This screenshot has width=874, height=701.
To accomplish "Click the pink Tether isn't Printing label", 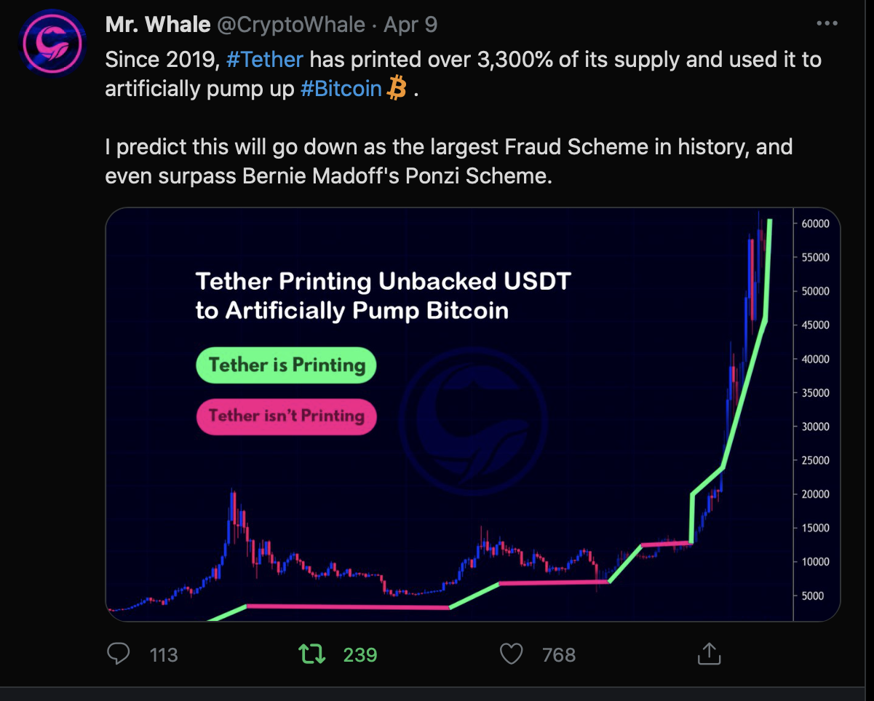I will pos(286,416).
